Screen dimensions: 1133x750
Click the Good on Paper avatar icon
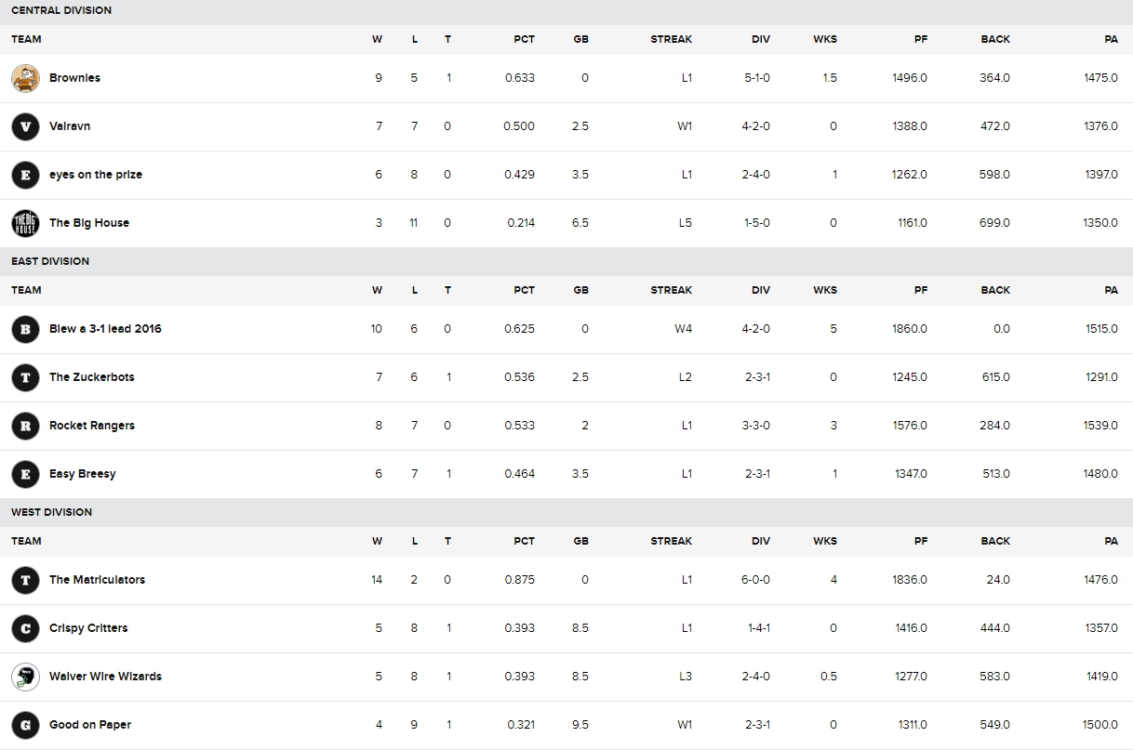(25, 725)
